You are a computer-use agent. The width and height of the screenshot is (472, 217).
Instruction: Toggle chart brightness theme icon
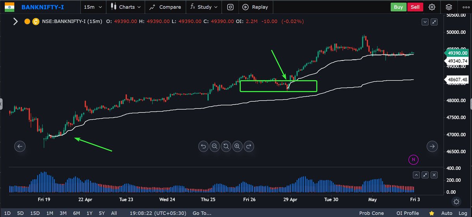tap(456, 202)
